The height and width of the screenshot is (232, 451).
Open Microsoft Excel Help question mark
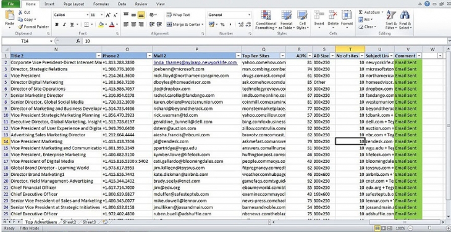[427, 4]
